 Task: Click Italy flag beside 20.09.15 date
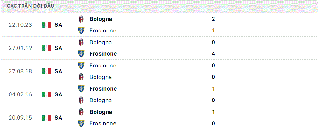[x=46, y=118]
